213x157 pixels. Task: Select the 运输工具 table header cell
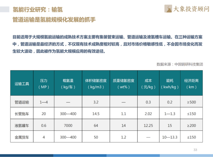point(22,83)
